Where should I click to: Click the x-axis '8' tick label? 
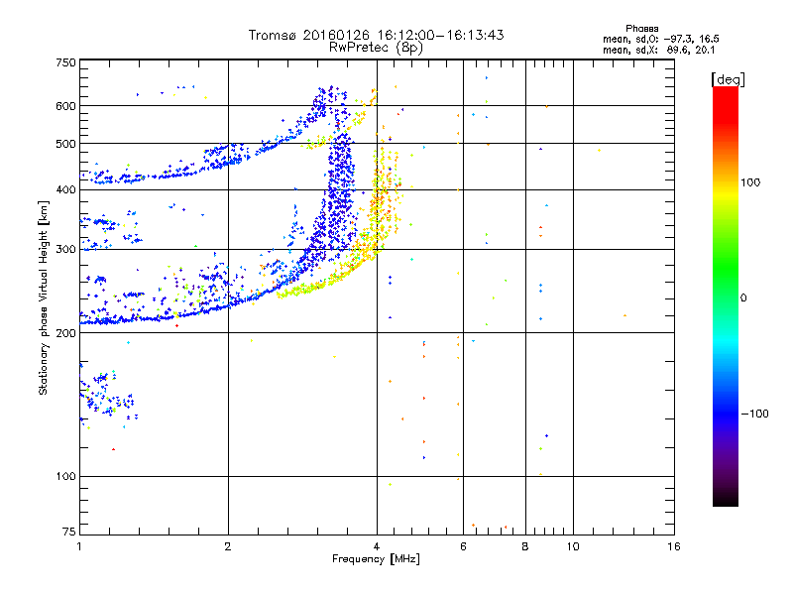525,546
